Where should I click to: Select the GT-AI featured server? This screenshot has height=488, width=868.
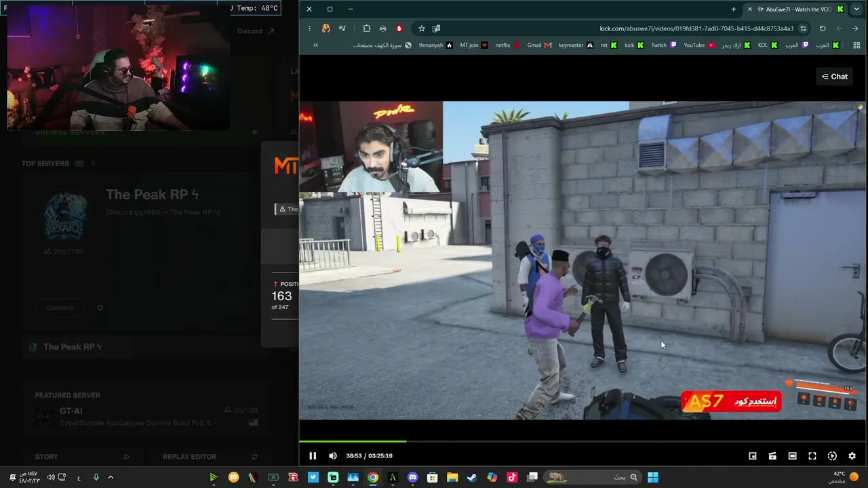146,416
